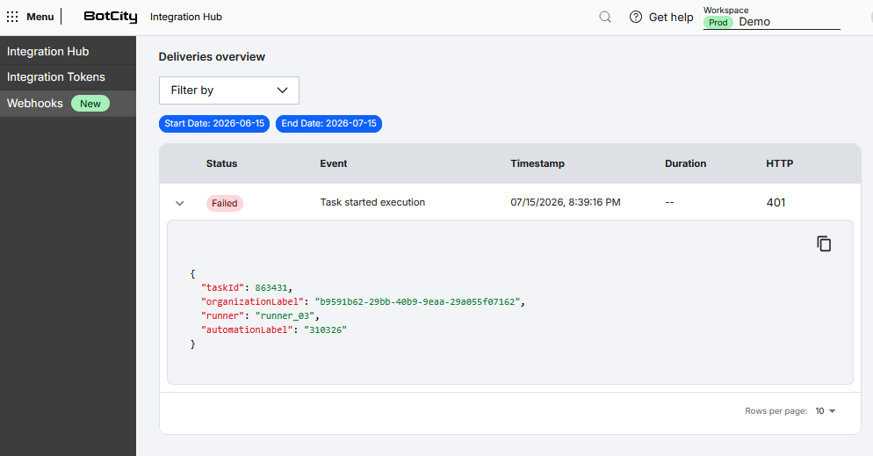Screen dimensions: 873x456
Task: Click Task started execution event text
Action: click(372, 202)
